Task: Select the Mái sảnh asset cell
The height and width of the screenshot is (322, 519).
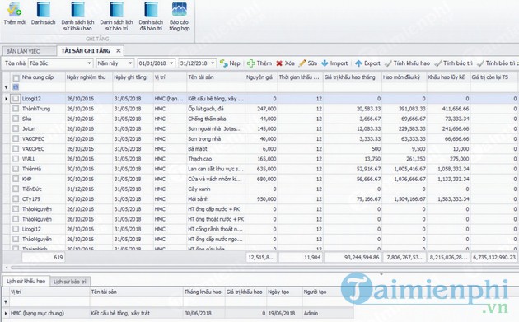Action: click(x=216, y=199)
